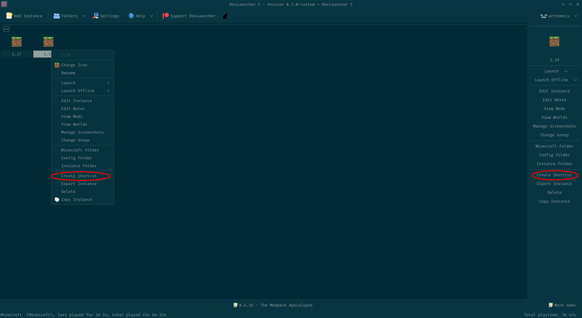The height and width of the screenshot is (318, 582).
Task: Click Launch Offline in right sidebar
Action: (x=551, y=80)
